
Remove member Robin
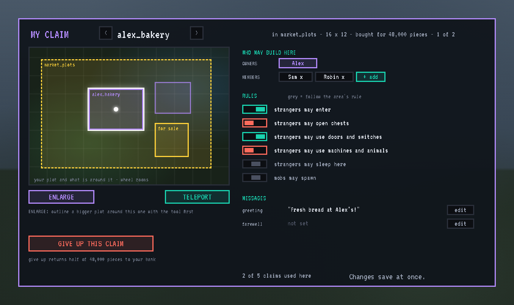pyautogui.click(x=334, y=77)
